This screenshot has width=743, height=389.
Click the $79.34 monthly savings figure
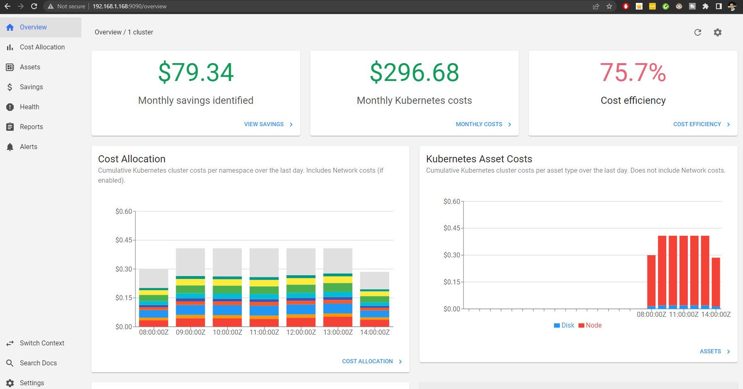pos(196,72)
